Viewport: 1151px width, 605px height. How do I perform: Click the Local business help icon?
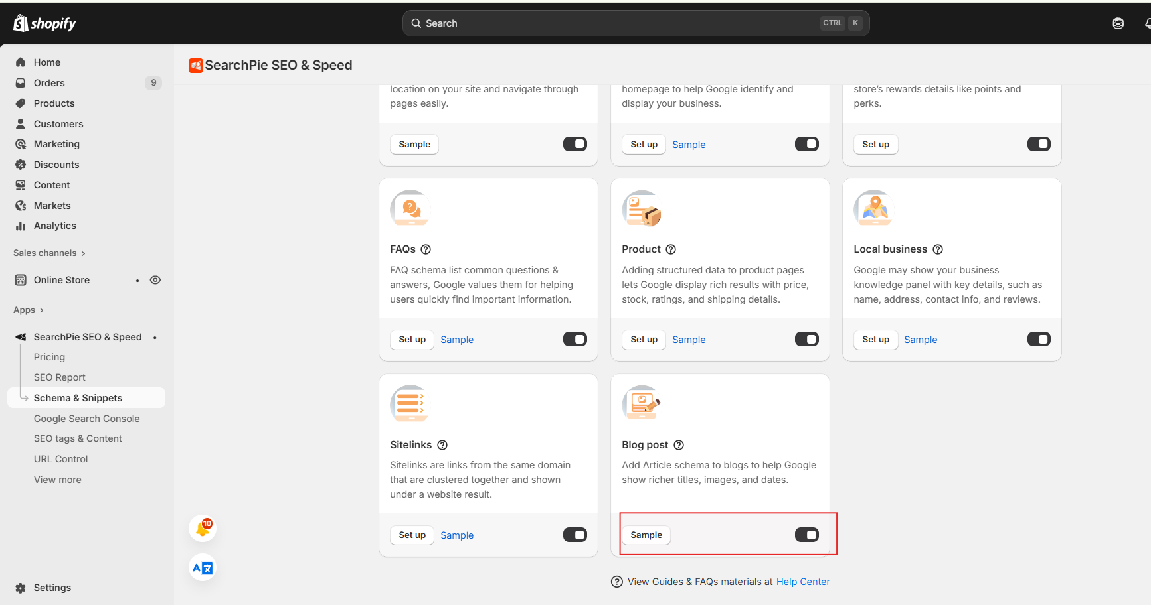click(x=938, y=249)
